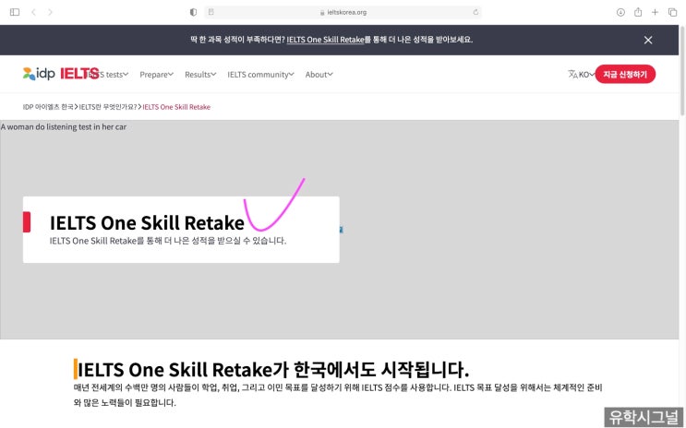The height and width of the screenshot is (428, 686).
Task: Click the ieltskorea.org address bar
Action: (343, 12)
